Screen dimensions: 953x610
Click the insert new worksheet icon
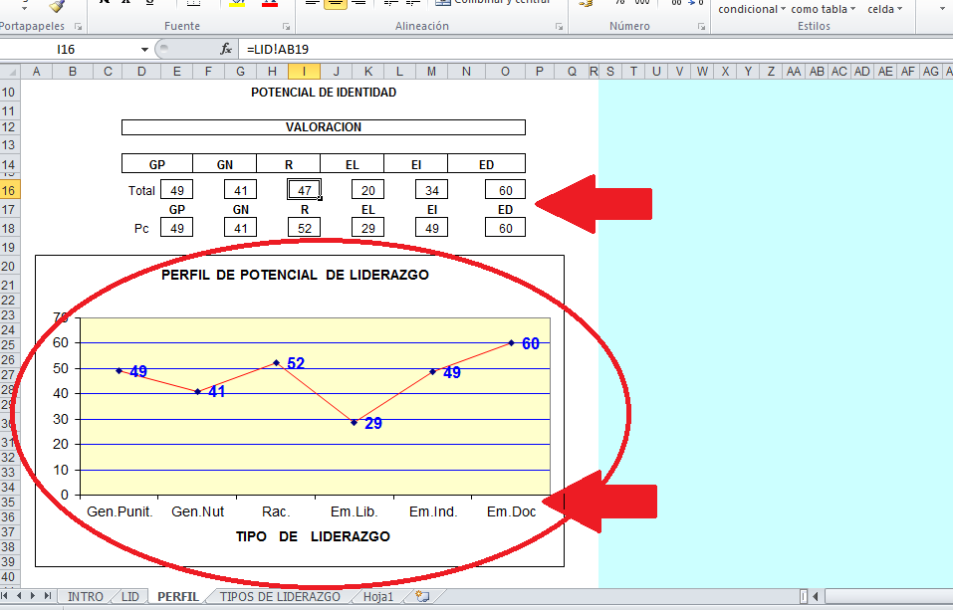tap(422, 597)
